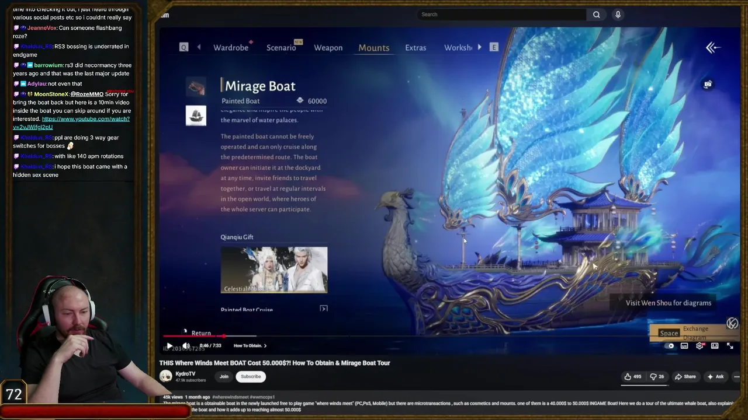
Task: Open KydroTV channel name link
Action: (185, 374)
